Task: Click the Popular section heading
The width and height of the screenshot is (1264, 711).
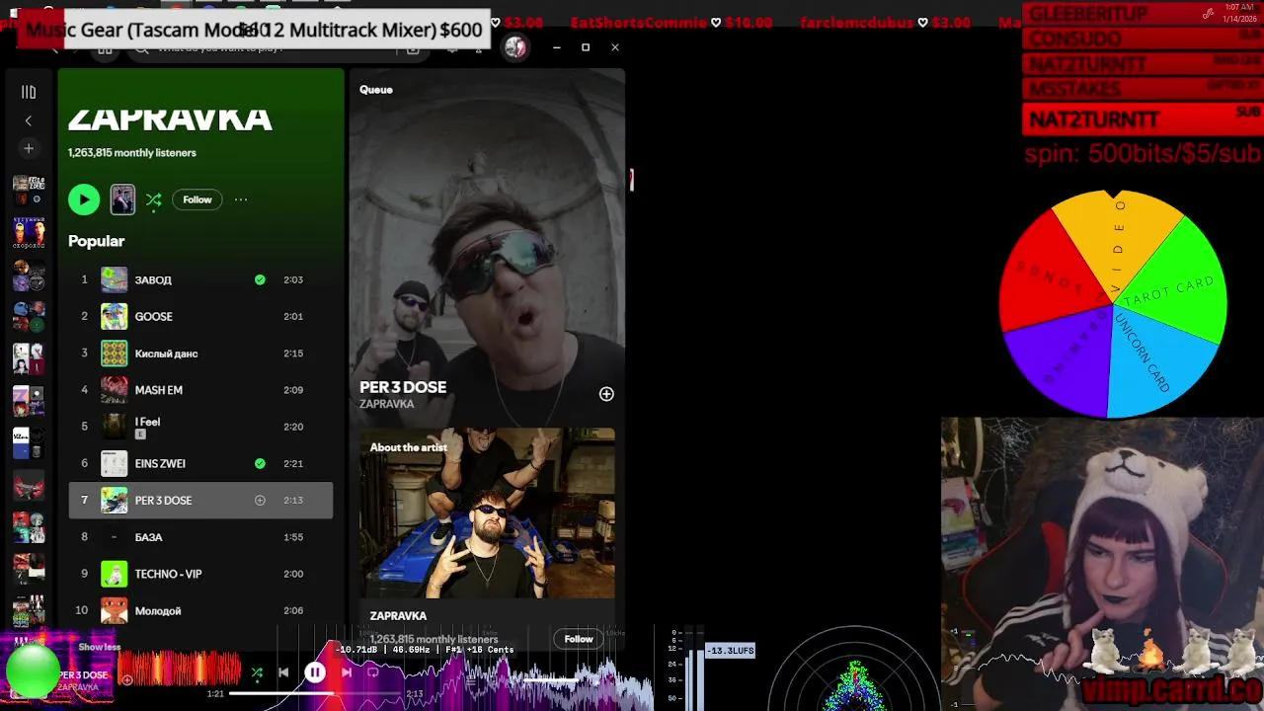Action: click(x=97, y=241)
